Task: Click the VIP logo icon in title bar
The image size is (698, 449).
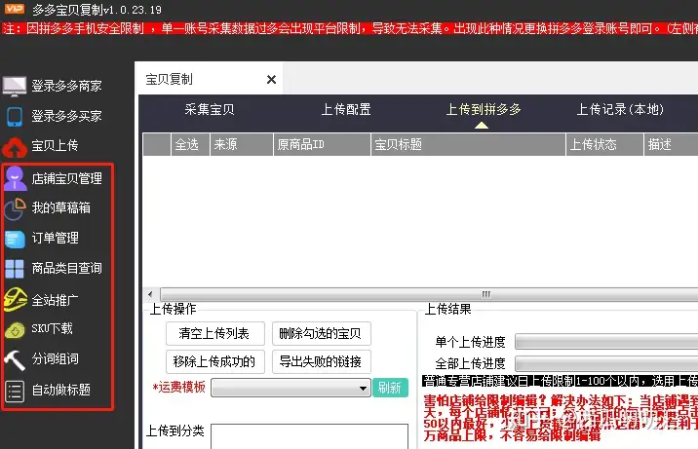Action: click(x=15, y=9)
